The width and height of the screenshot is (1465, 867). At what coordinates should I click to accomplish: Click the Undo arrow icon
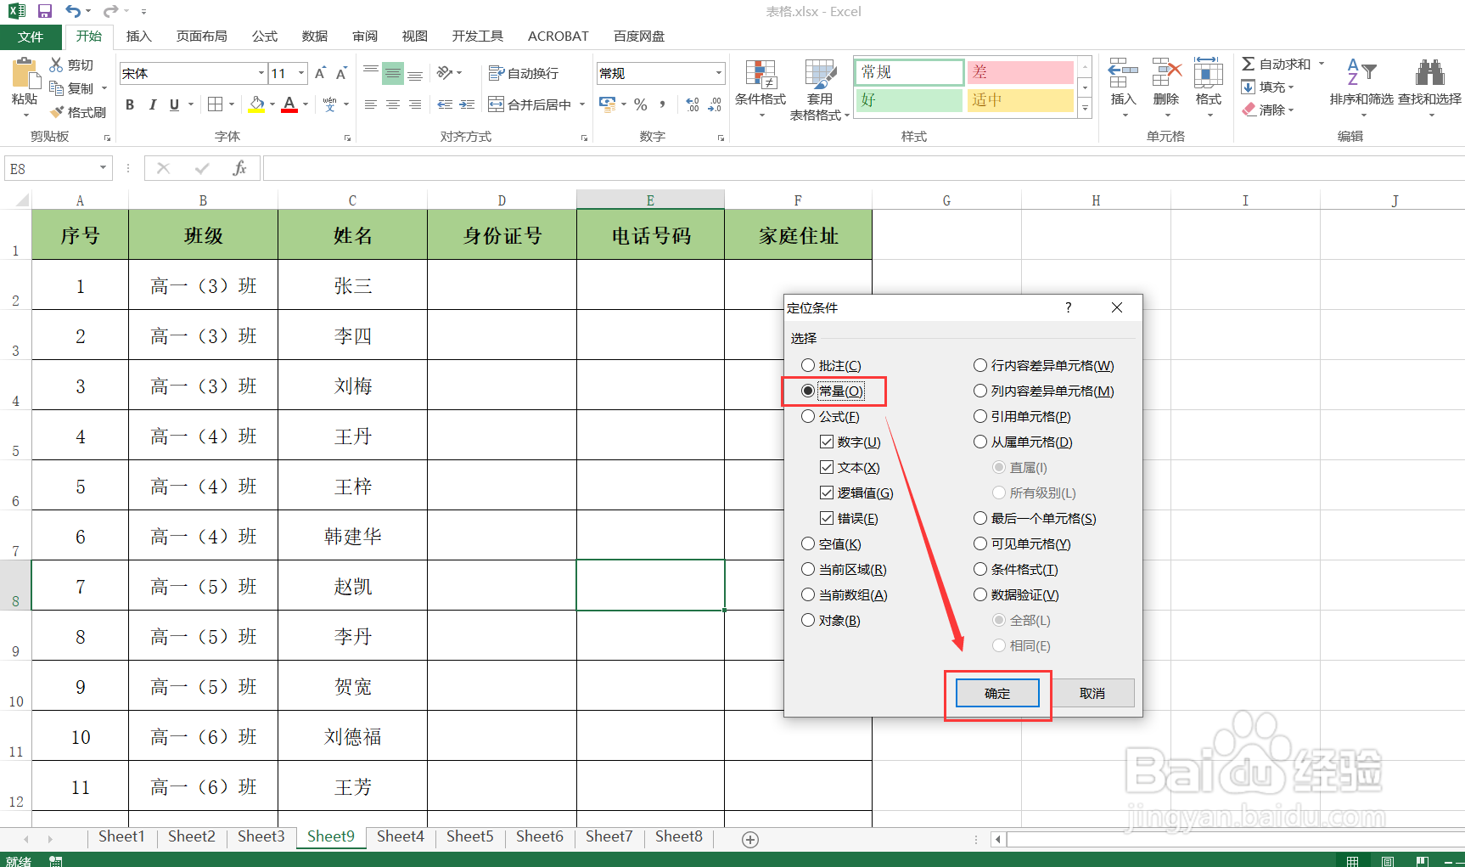[x=73, y=11]
